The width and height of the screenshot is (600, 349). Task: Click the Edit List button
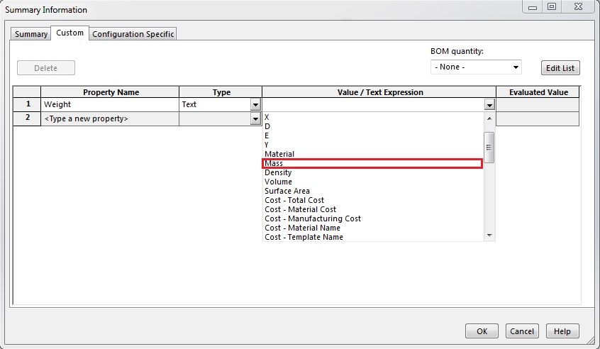560,68
